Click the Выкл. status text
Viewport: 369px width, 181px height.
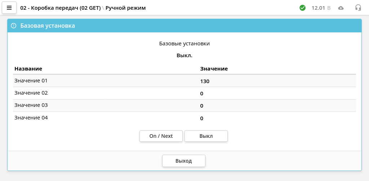(184, 56)
